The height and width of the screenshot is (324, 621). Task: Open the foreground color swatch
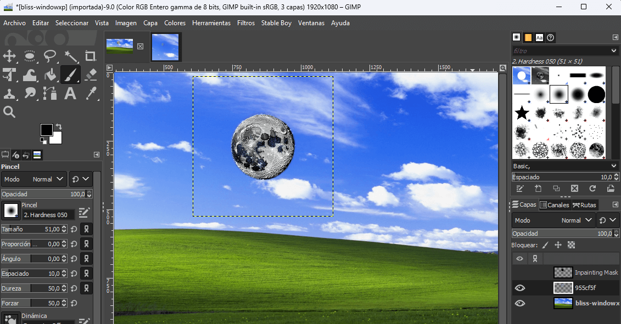click(x=46, y=130)
